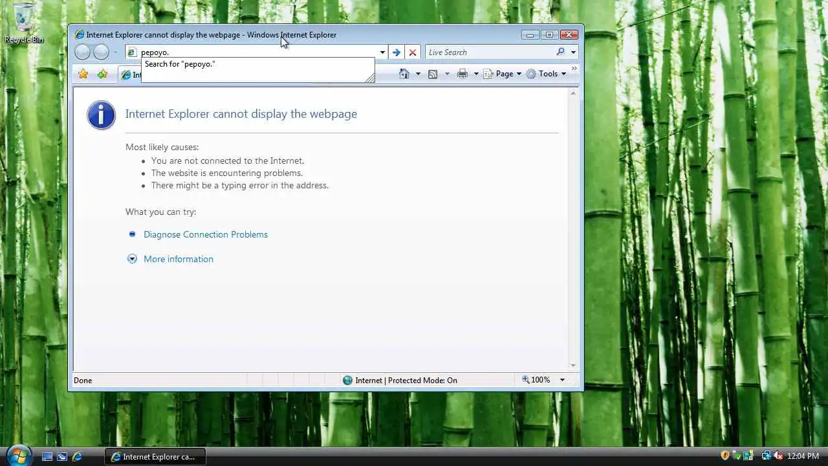This screenshot has width=828, height=466.
Task: Click the security shield tray icon
Action: pos(725,456)
